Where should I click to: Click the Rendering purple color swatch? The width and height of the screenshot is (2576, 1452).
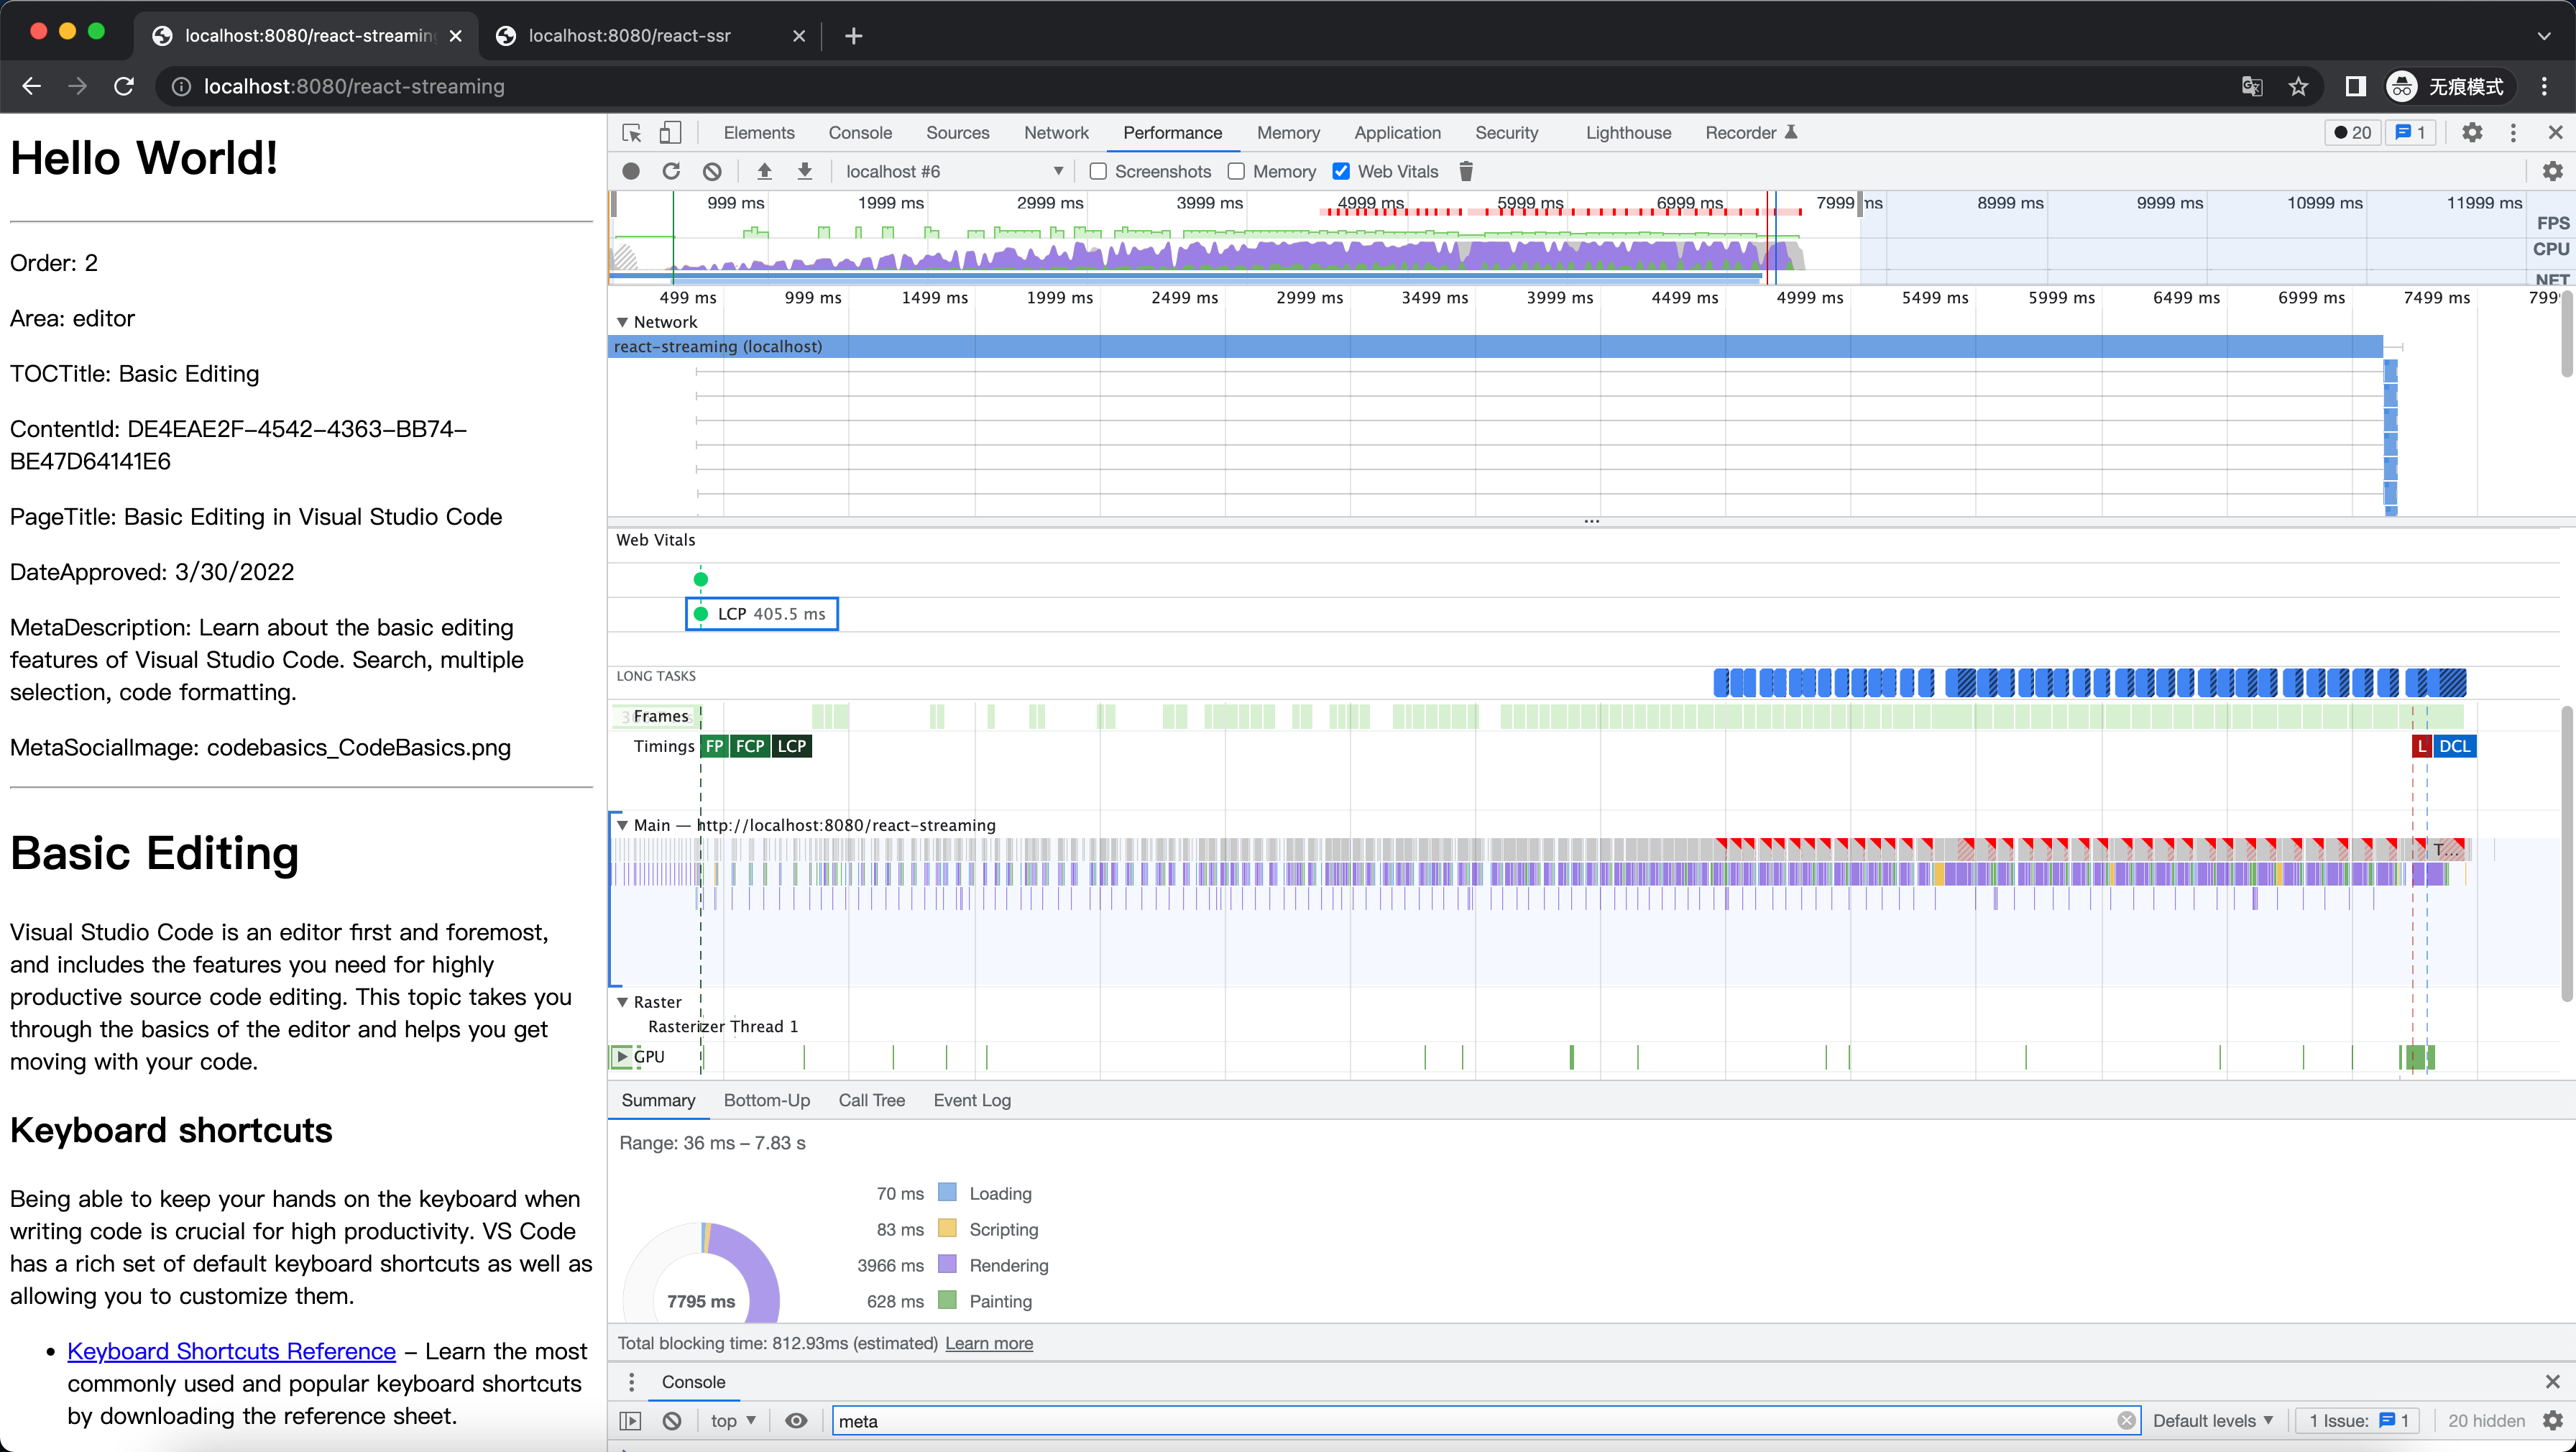pos(947,1264)
